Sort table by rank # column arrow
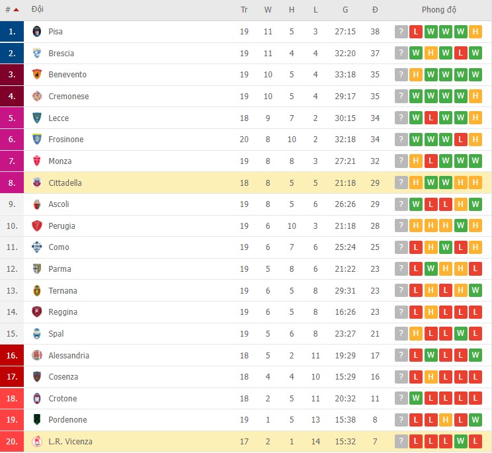Viewport: 492px width, 453px height. [16, 10]
